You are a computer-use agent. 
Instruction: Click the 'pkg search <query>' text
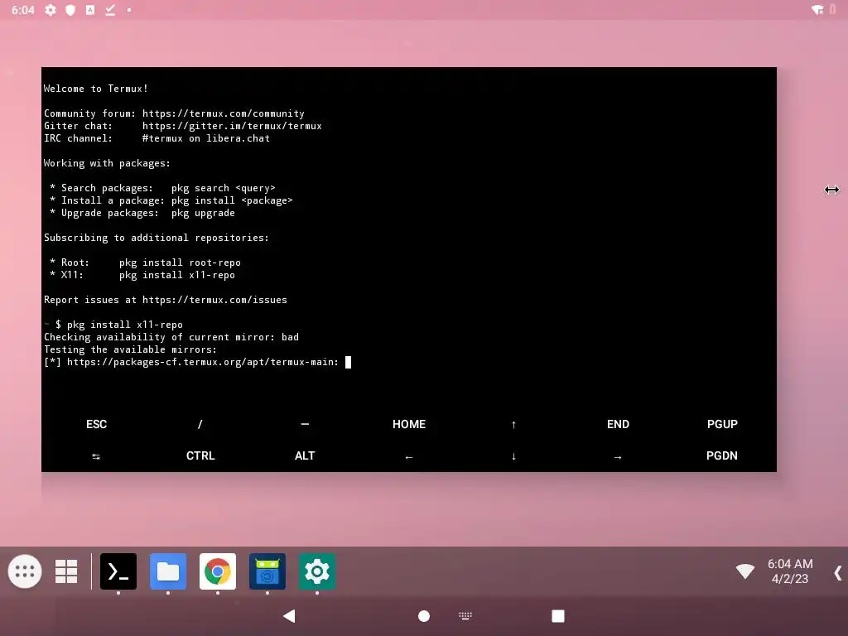(224, 188)
